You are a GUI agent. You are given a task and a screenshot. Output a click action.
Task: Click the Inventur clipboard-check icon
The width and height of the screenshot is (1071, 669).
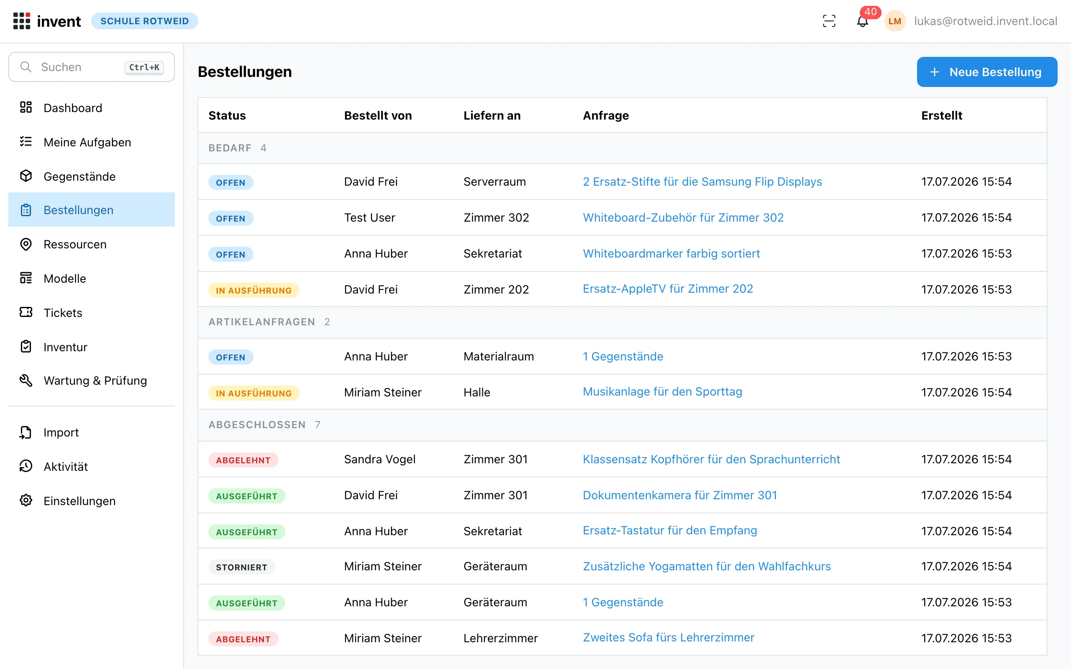point(26,347)
